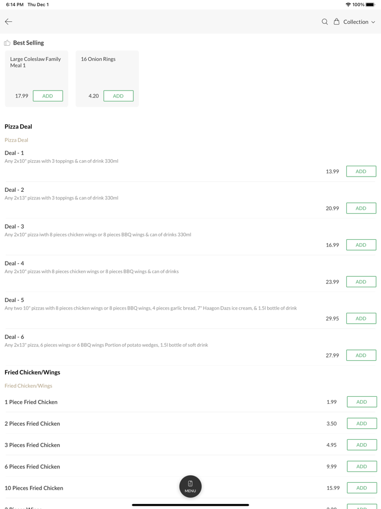Add Large Coleslaw Family Meal 1

pos(48,96)
